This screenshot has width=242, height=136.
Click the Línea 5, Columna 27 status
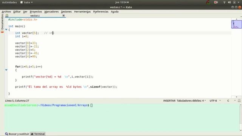[x=17, y=101]
